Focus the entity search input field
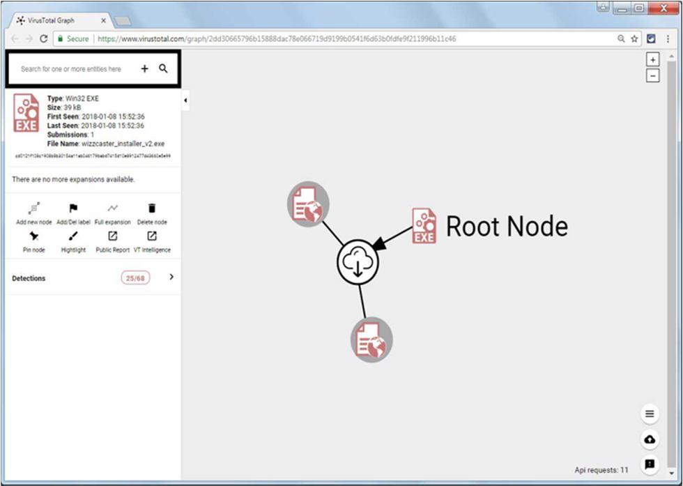 point(71,69)
